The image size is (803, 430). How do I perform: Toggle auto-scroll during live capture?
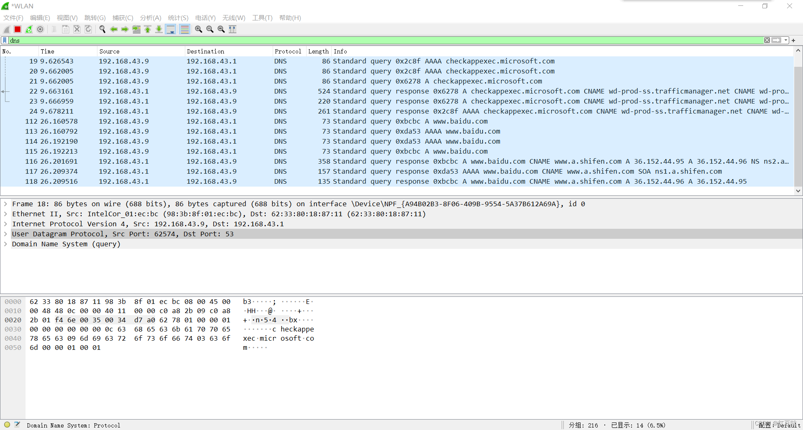[171, 29]
